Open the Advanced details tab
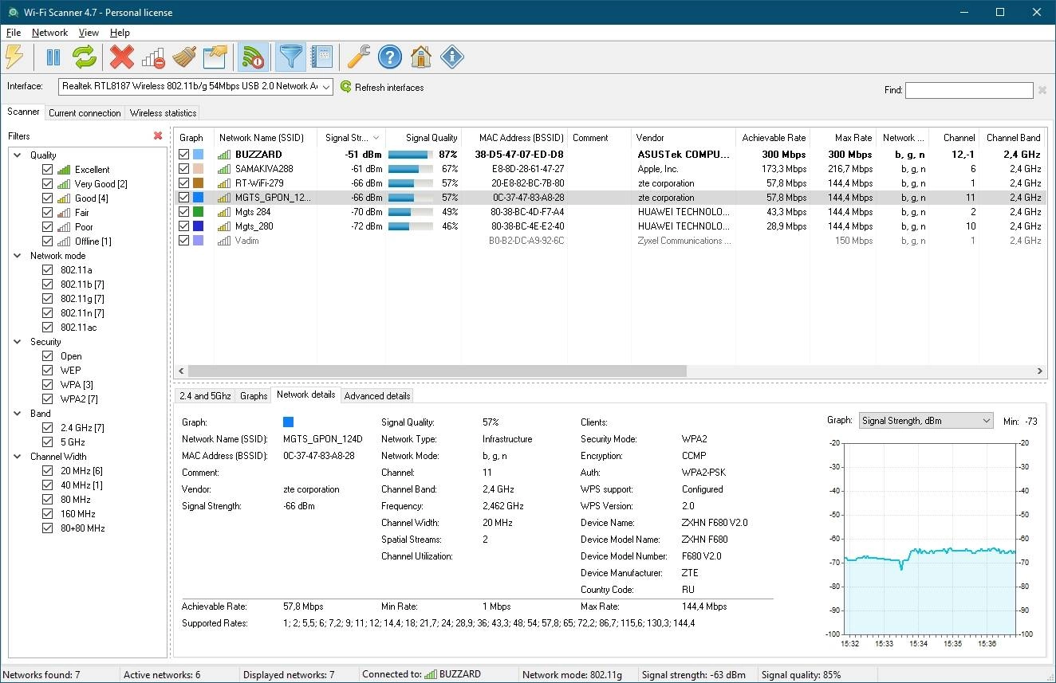The image size is (1056, 683). pyautogui.click(x=377, y=396)
